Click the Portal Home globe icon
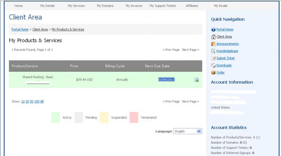The height and width of the screenshot is (156, 281). [x=213, y=30]
